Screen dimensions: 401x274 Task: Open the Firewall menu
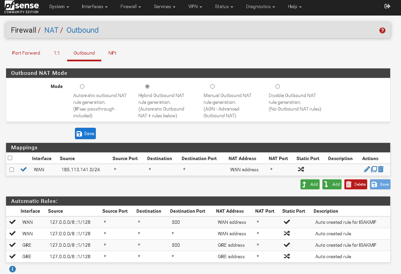[131, 7]
